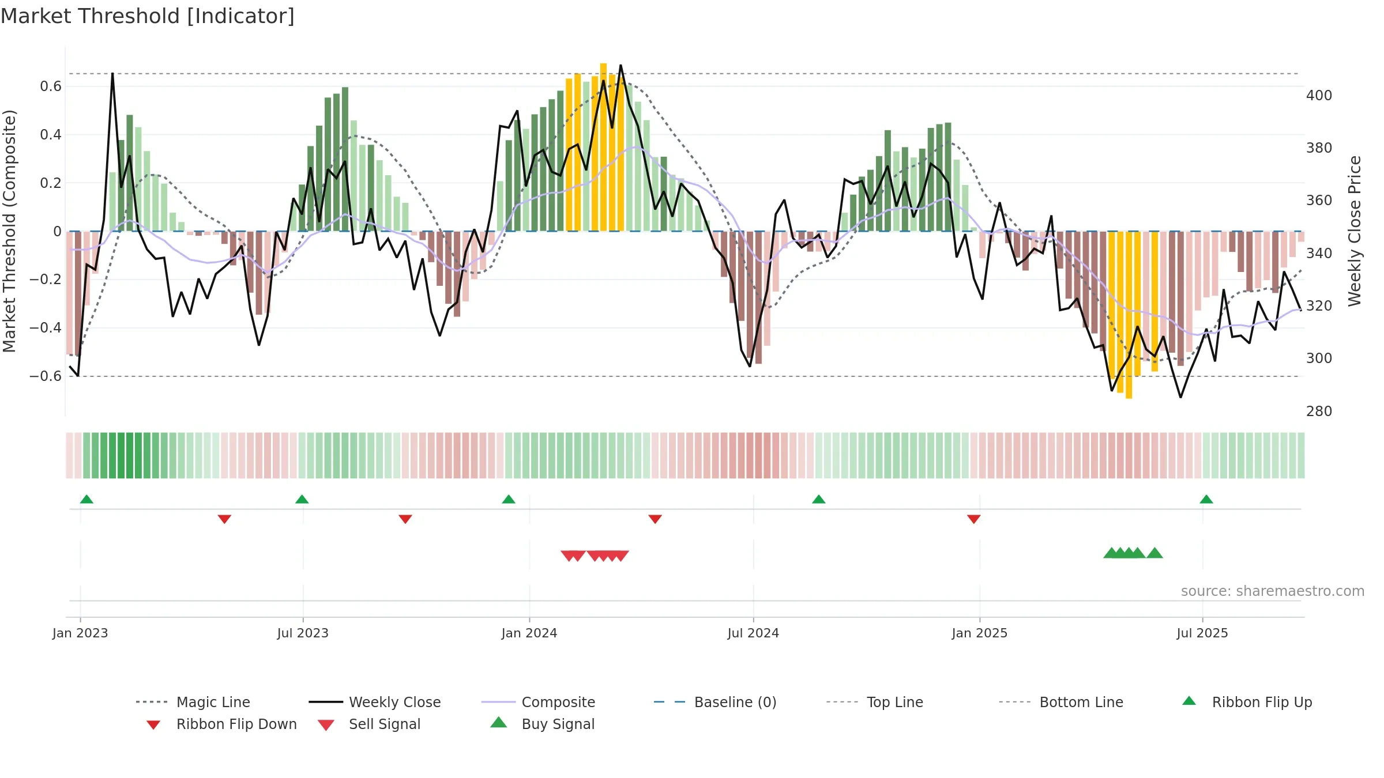Click the 280 right axis price label
1384x778 pixels.
coord(1319,411)
